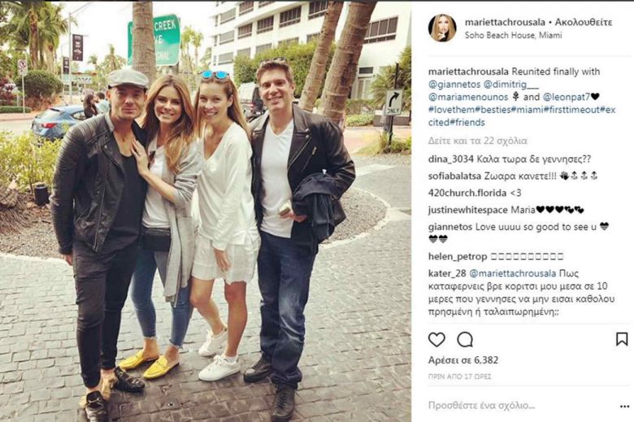Toggle the Ακολουθείτε following button
Viewport: 634px width, 422px height.
pos(583,22)
